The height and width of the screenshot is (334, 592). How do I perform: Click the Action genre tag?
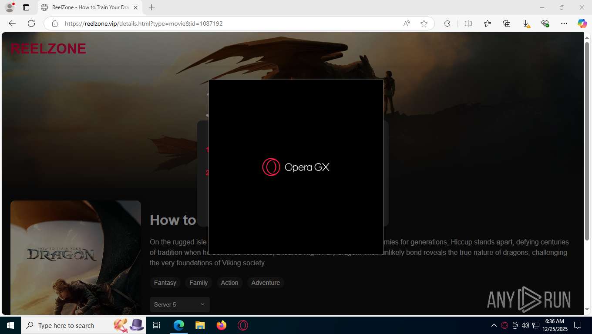click(229, 283)
